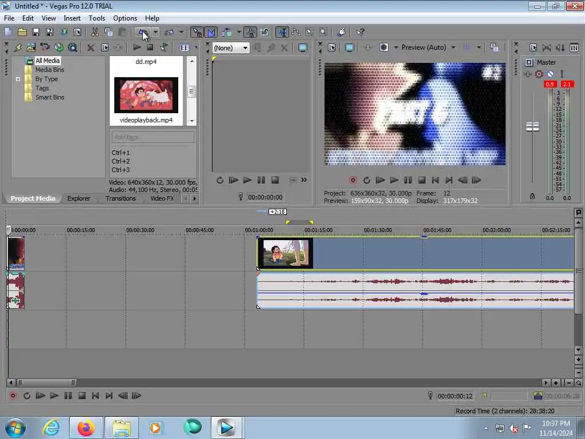The width and height of the screenshot is (585, 439).
Task: Switch to the Video FX tab
Action: 162,198
